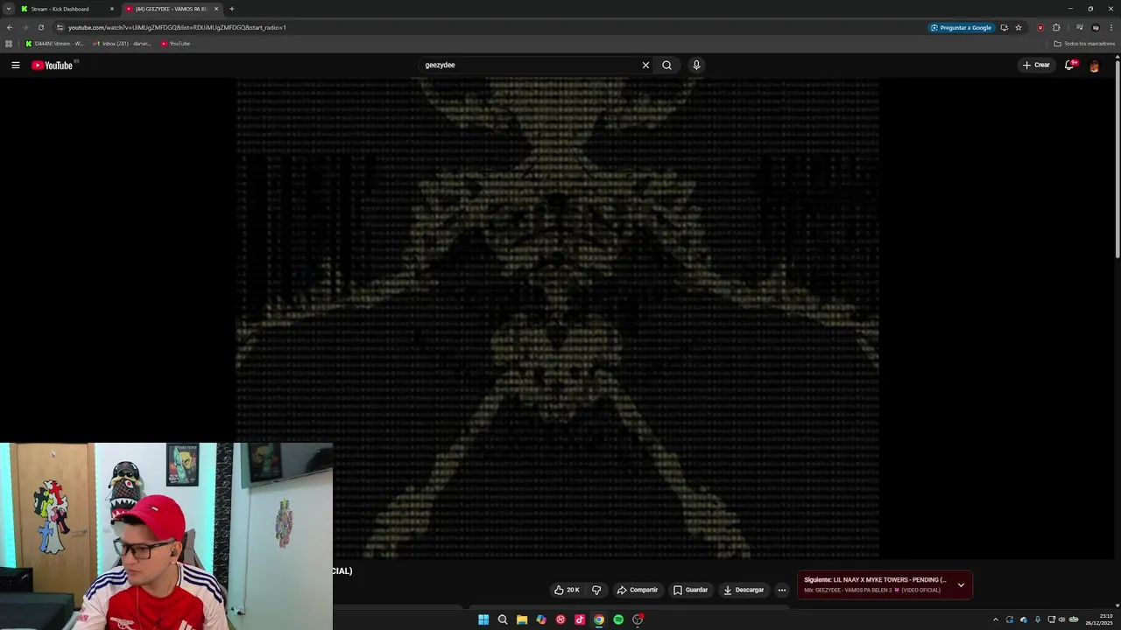Open Spotify from the taskbar
The image size is (1121, 630).
pos(618,619)
